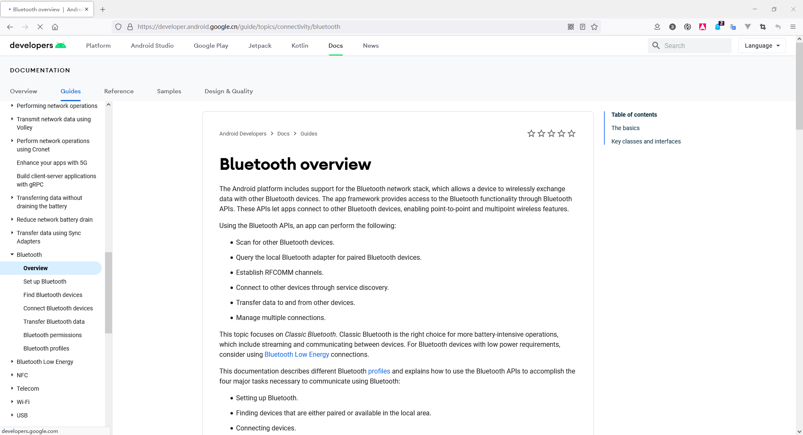
Task: Jump to Key classes and interfaces
Action: (646, 141)
